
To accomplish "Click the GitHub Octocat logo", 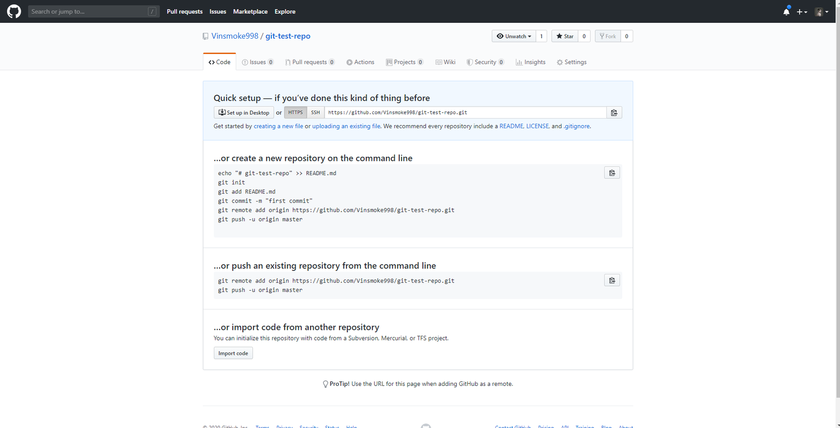I will (14, 11).
